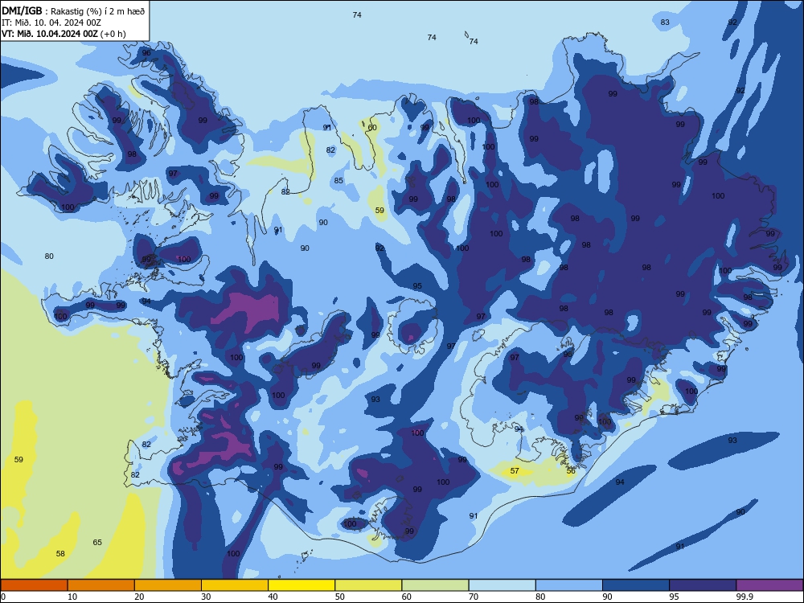Image resolution: width=804 pixels, height=603 pixels.
Task: Click the '10' legend scale label
Action: click(x=72, y=597)
